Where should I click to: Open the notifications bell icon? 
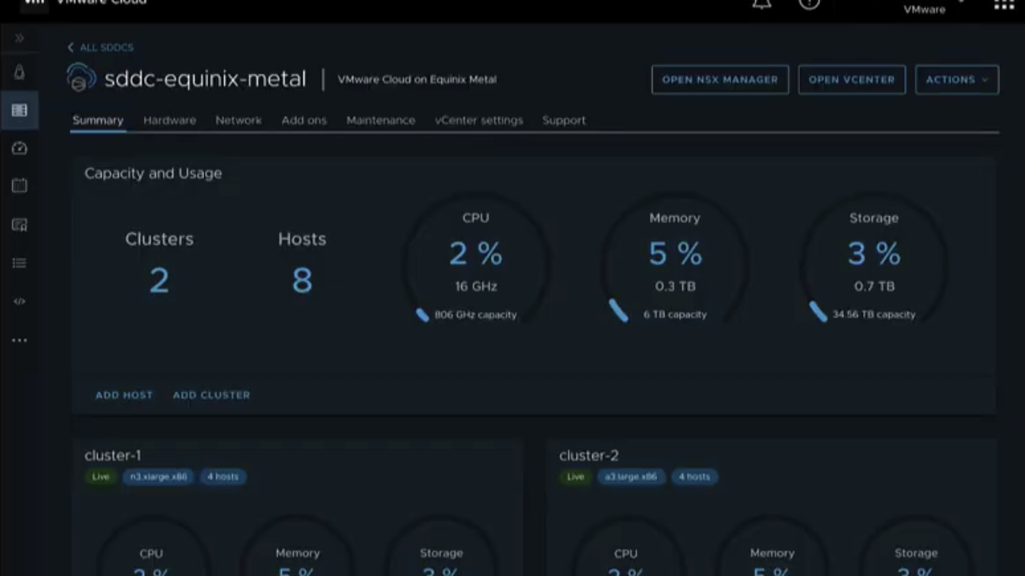click(x=762, y=3)
